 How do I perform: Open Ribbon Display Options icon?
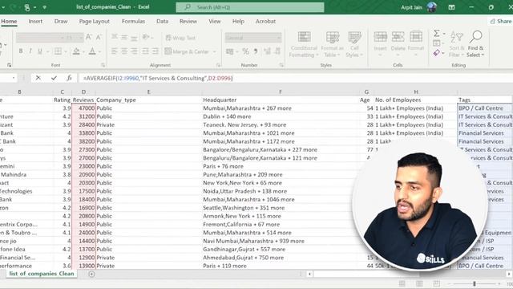(451, 7)
